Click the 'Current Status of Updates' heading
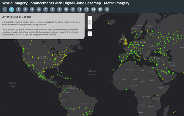This screenshot has height=116, width=184. pyautogui.click(x=16, y=17)
